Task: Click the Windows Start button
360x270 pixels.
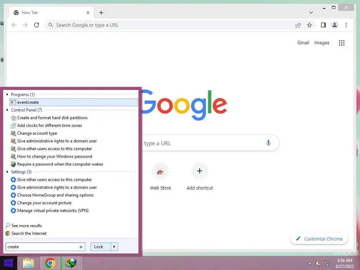Action: [x=8, y=263]
